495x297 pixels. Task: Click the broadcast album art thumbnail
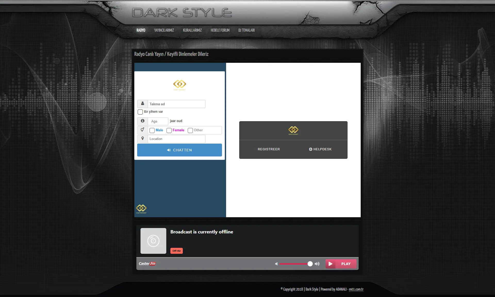153,241
